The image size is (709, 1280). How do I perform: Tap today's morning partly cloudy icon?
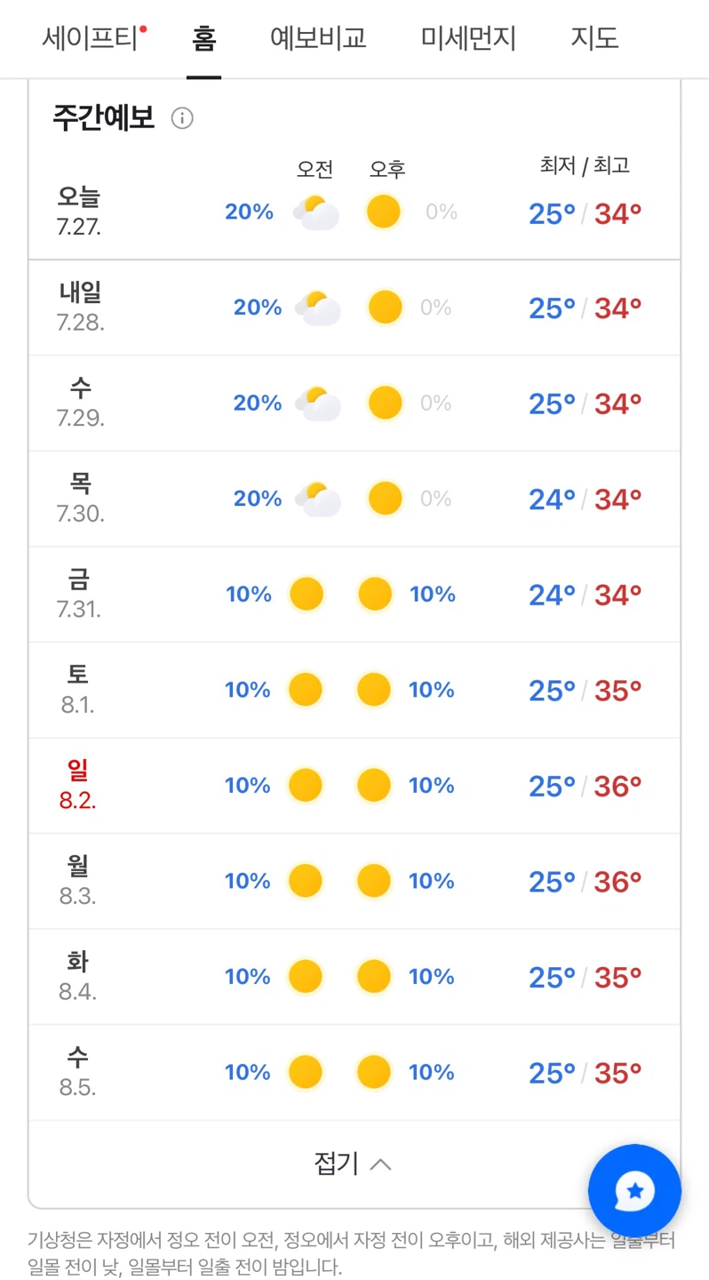coord(315,212)
